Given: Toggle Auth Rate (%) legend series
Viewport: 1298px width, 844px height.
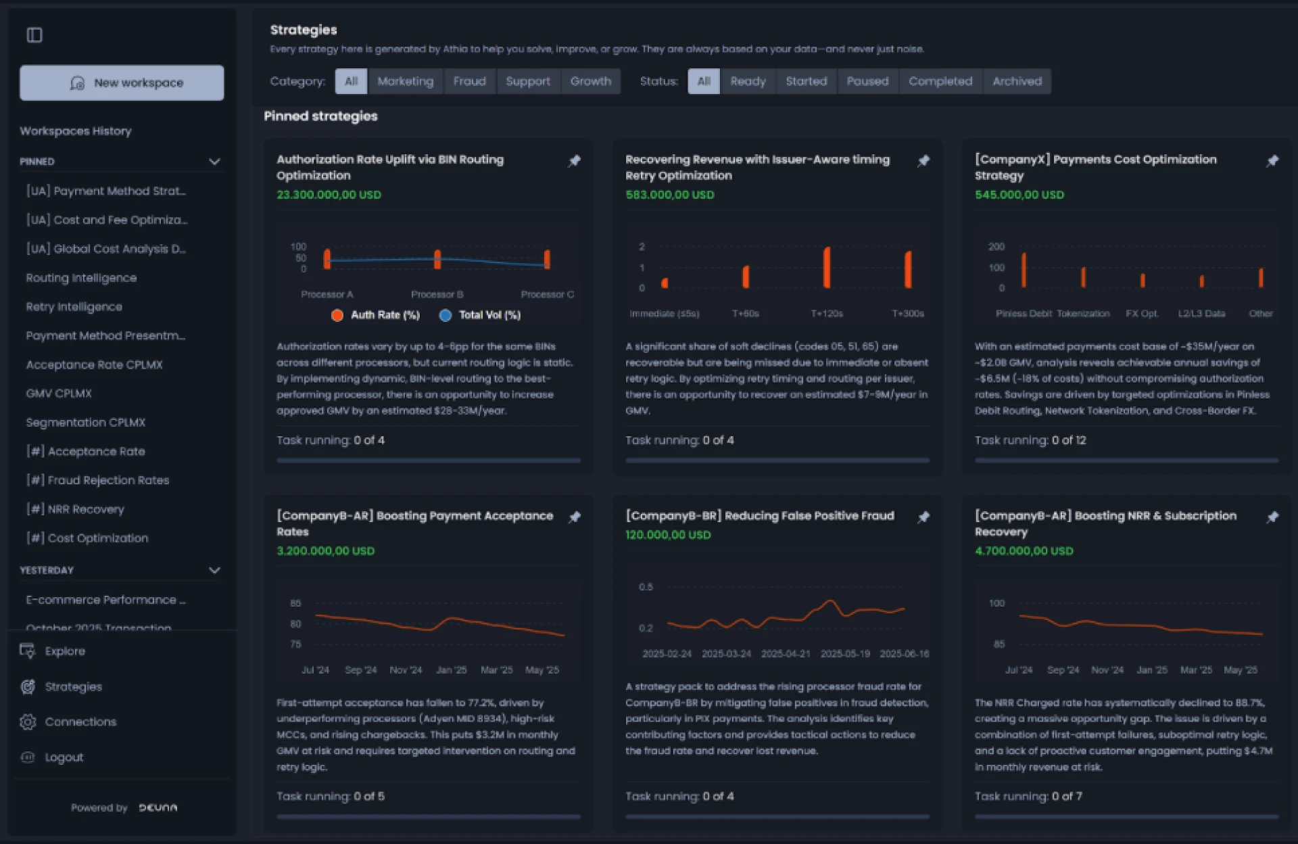Looking at the screenshot, I should (x=376, y=315).
